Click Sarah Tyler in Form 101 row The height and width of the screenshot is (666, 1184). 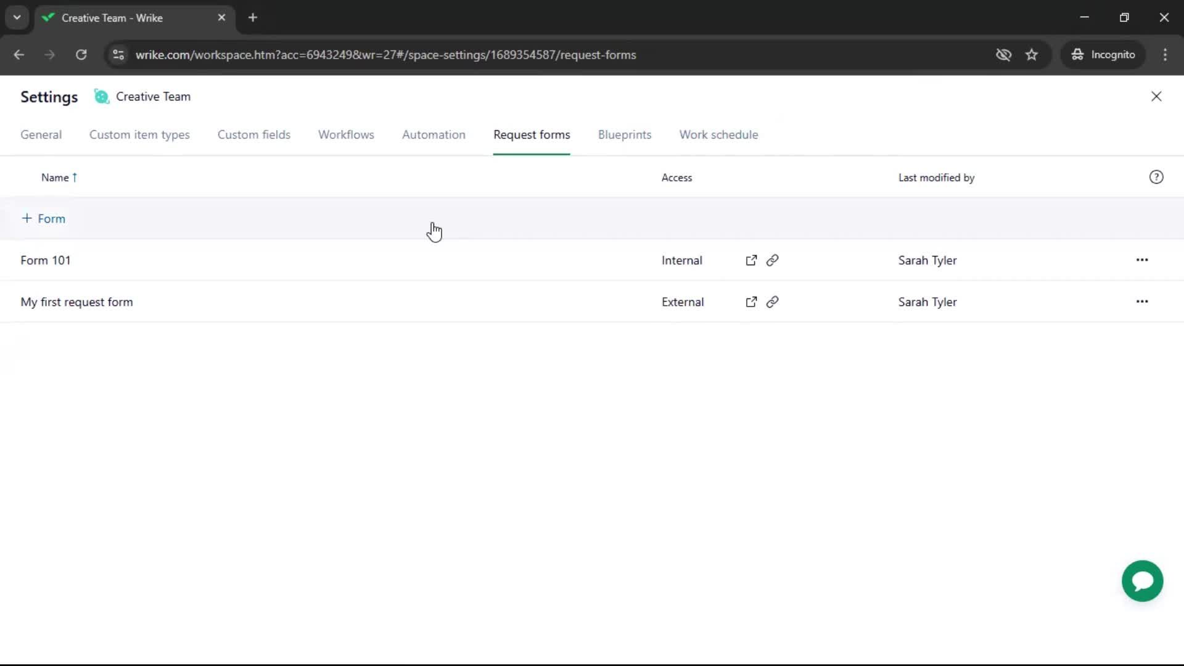(927, 260)
